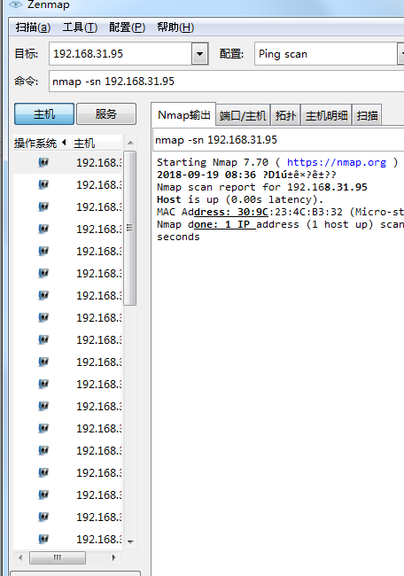Image resolution: width=404 pixels, height=576 pixels.
Task: Open the Ping scan profile combo box
Action: pos(329,54)
